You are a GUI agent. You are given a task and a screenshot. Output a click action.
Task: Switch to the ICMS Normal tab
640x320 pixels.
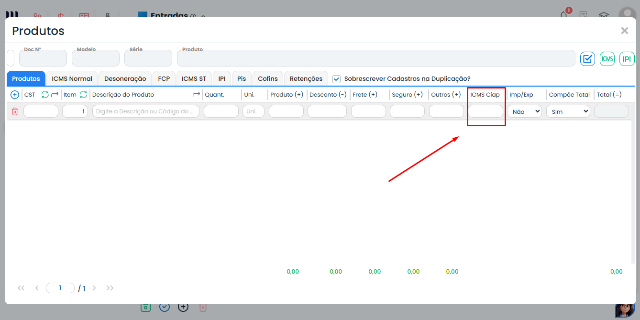[72, 78]
